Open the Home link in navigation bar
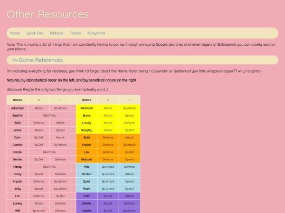This screenshot has width=285, height=213. (x=15, y=33)
